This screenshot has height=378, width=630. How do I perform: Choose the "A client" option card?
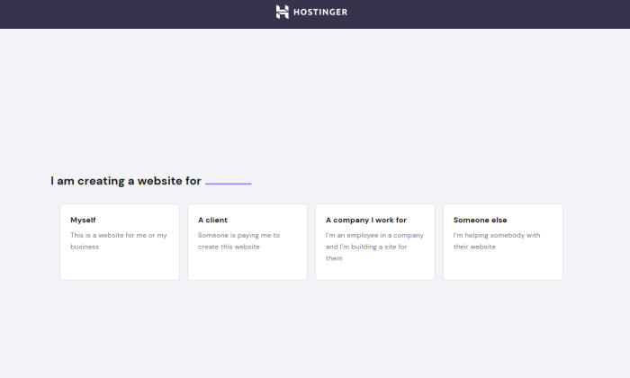(247, 242)
